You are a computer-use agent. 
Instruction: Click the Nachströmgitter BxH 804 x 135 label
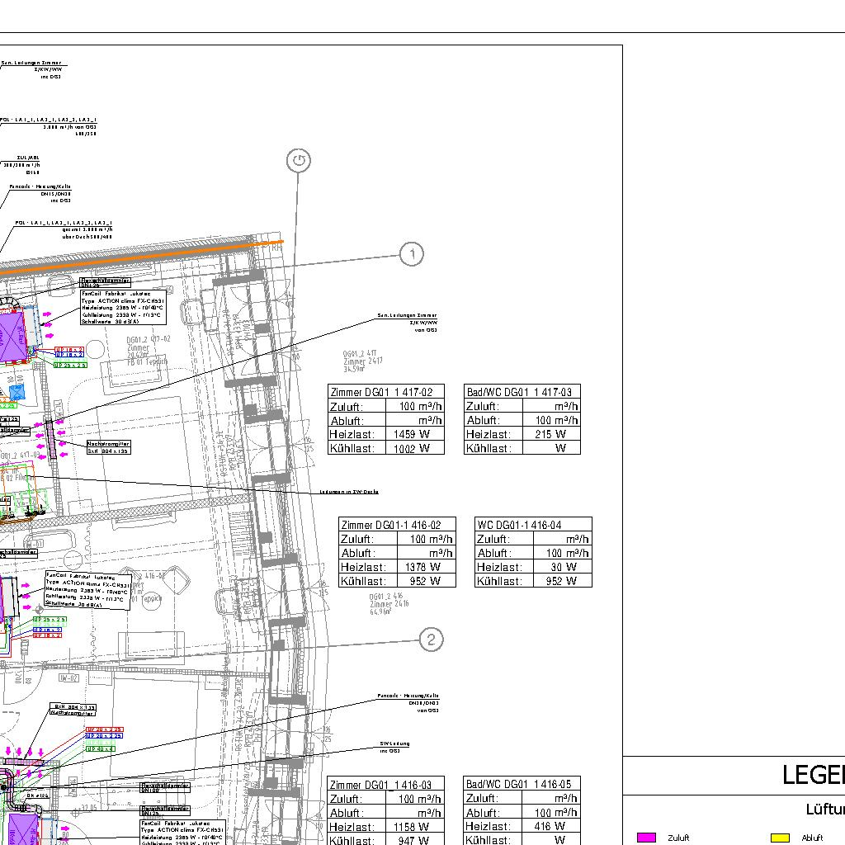pos(108,447)
